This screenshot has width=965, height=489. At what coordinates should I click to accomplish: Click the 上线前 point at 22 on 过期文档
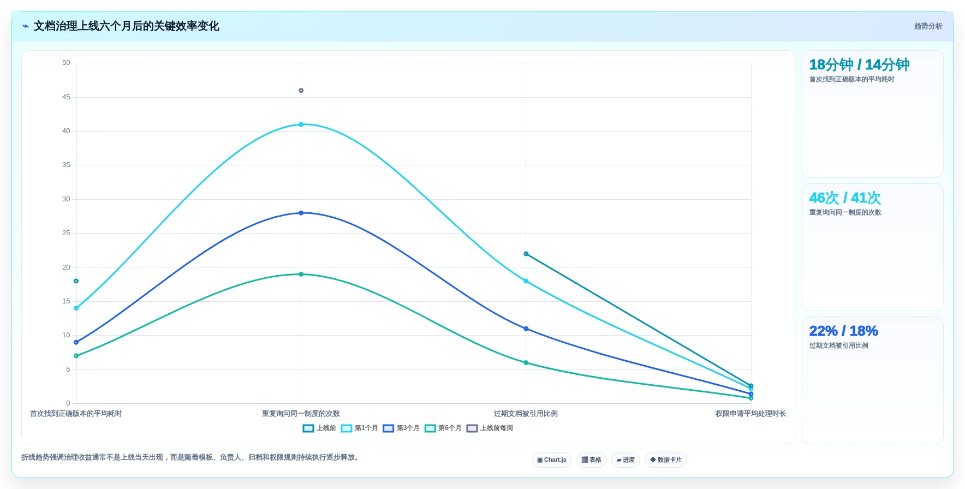coord(526,254)
